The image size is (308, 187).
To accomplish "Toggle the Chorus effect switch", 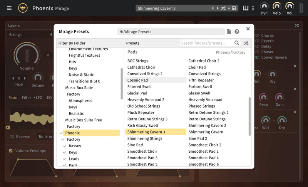I will (257, 35).
